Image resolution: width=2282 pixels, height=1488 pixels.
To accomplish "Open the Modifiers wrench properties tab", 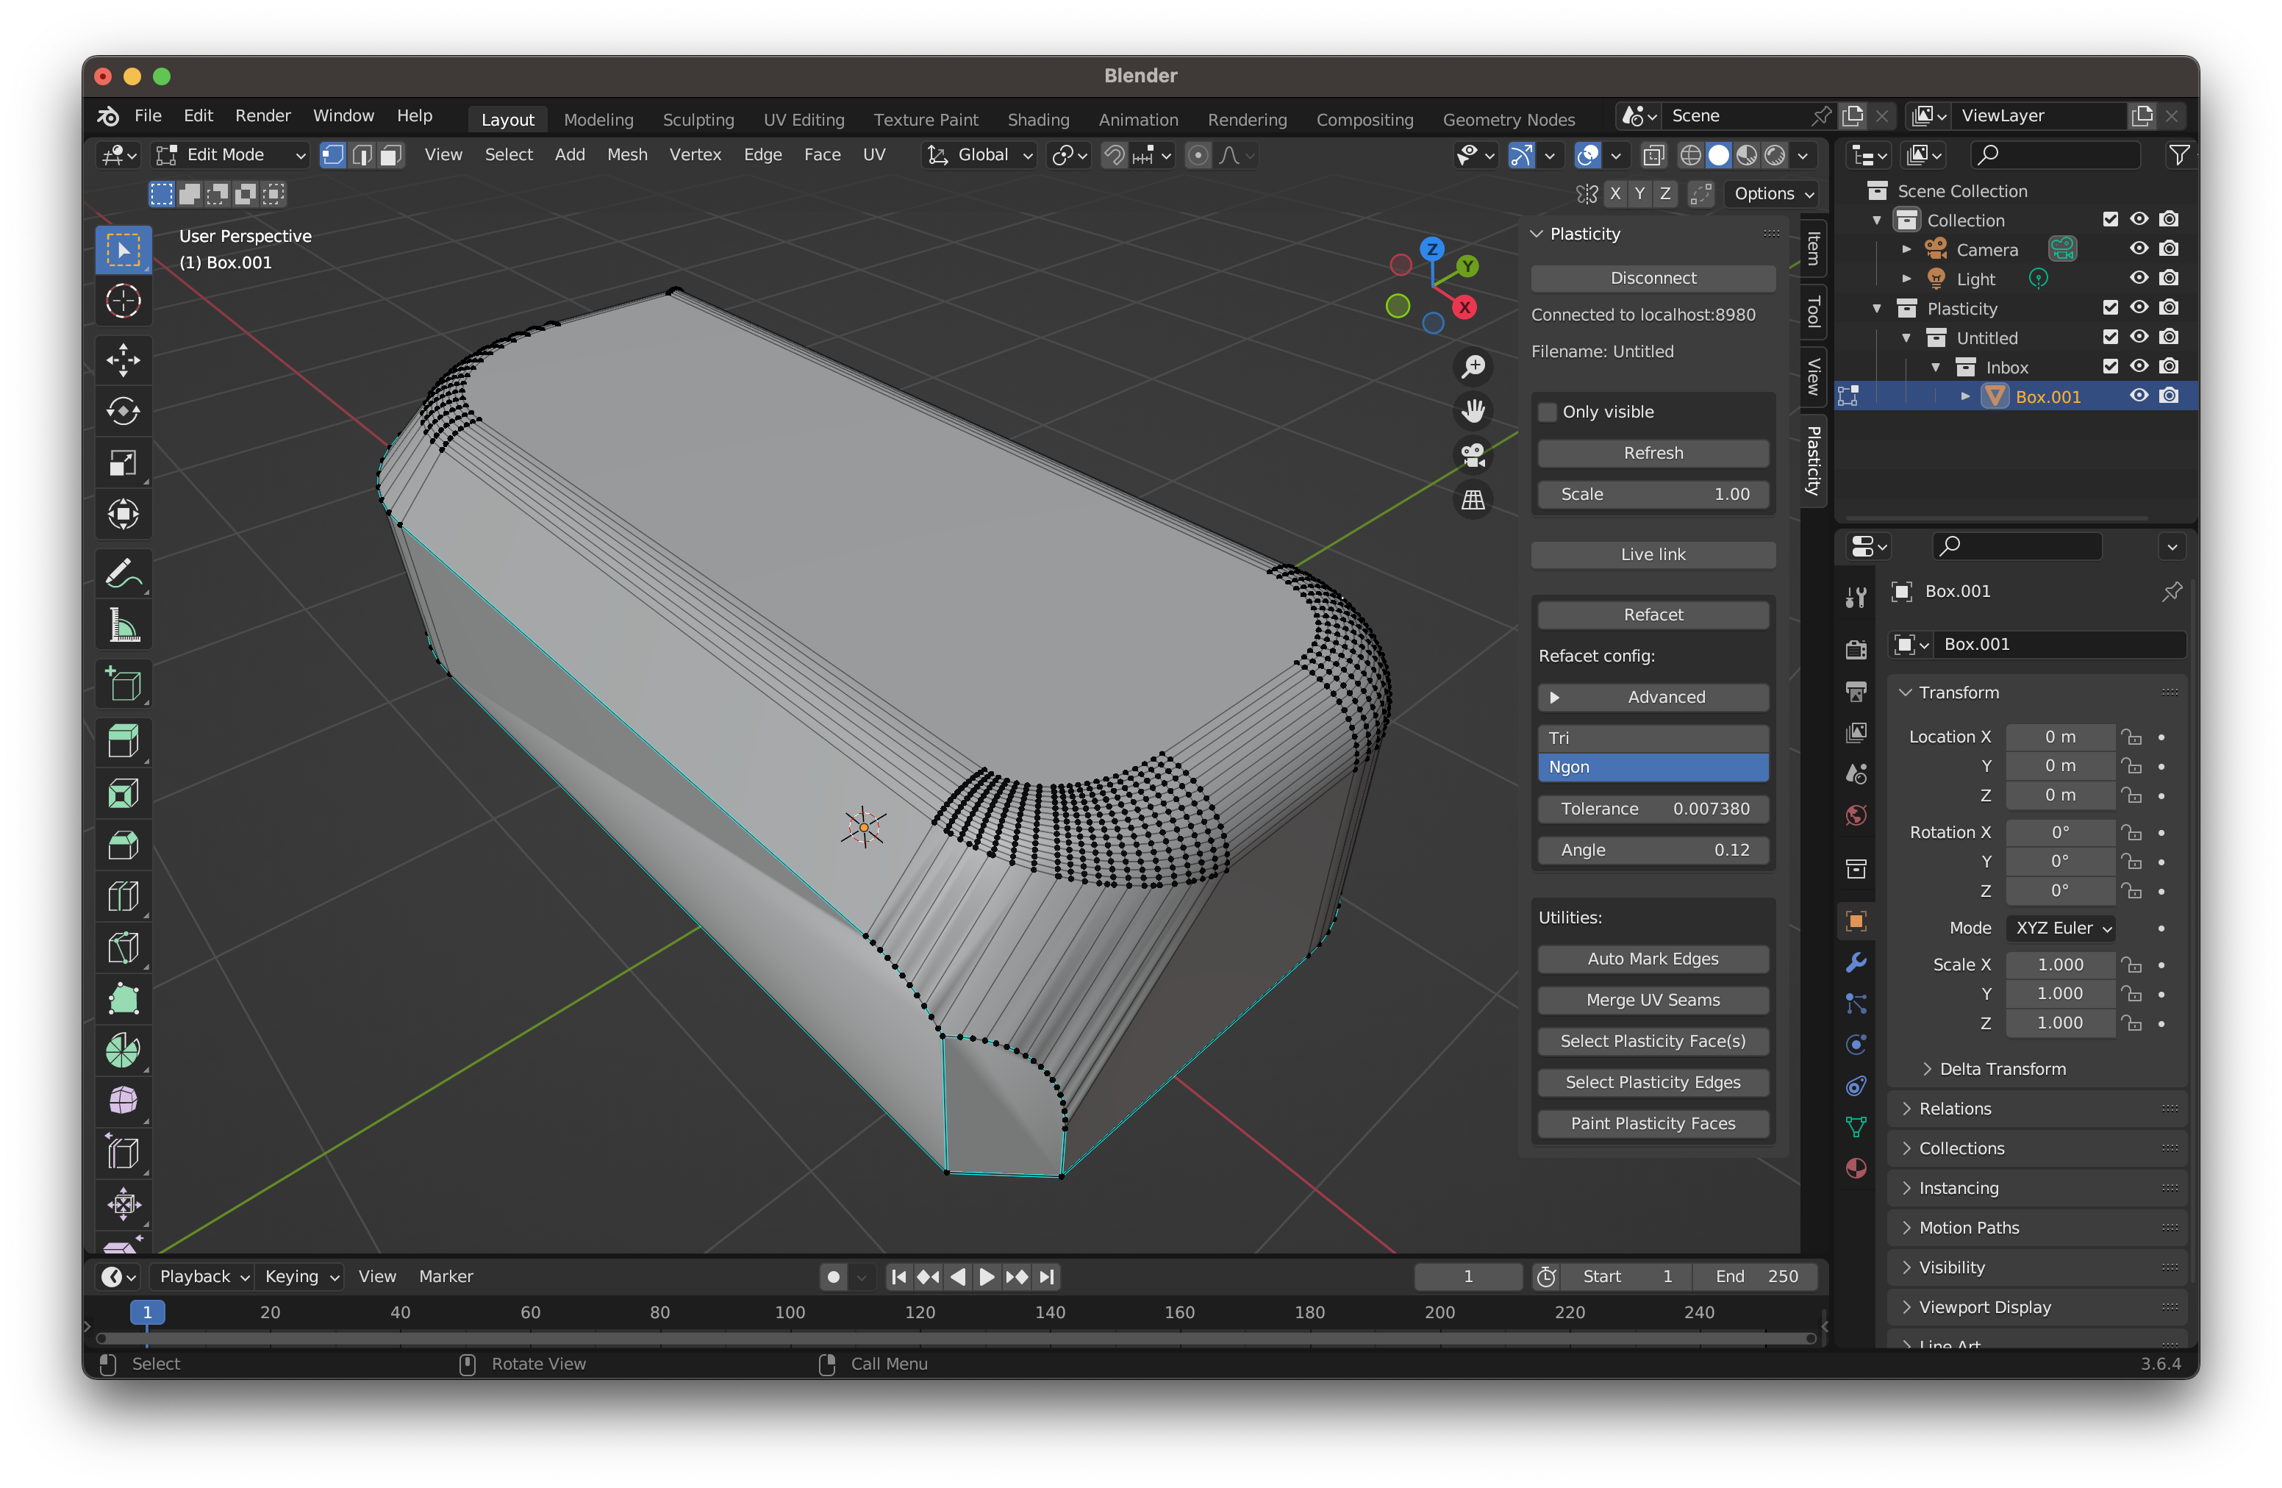I will (1856, 962).
